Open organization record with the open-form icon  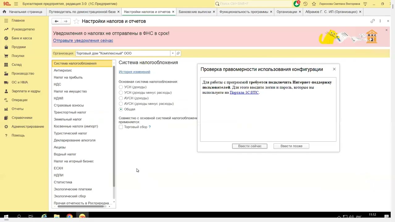click(x=178, y=53)
